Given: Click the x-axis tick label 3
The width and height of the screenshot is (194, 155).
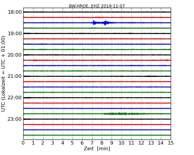Looking at the screenshot, I should 53,143.
